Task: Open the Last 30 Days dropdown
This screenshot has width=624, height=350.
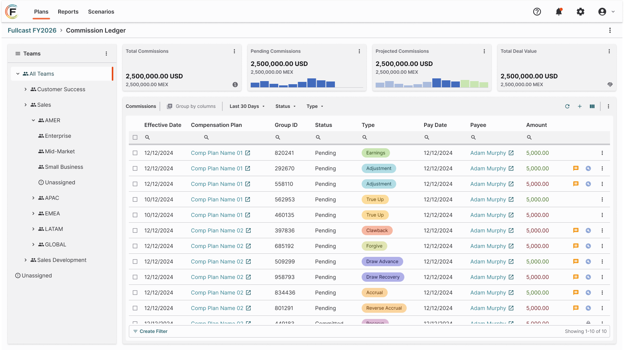Action: point(247,106)
